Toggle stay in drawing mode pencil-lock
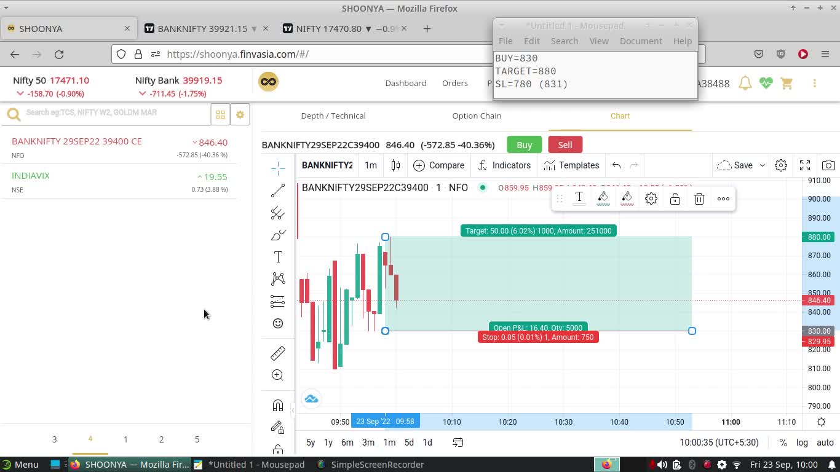The height and width of the screenshot is (472, 840). pyautogui.click(x=278, y=428)
